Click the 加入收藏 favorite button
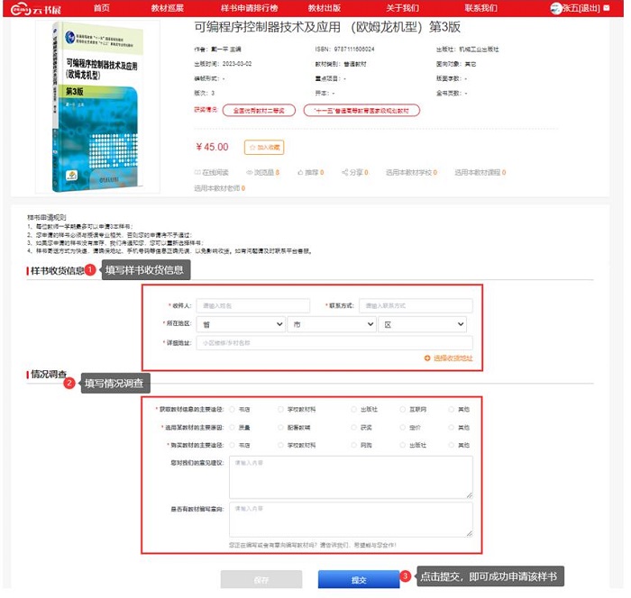631x598 pixels. point(264,146)
